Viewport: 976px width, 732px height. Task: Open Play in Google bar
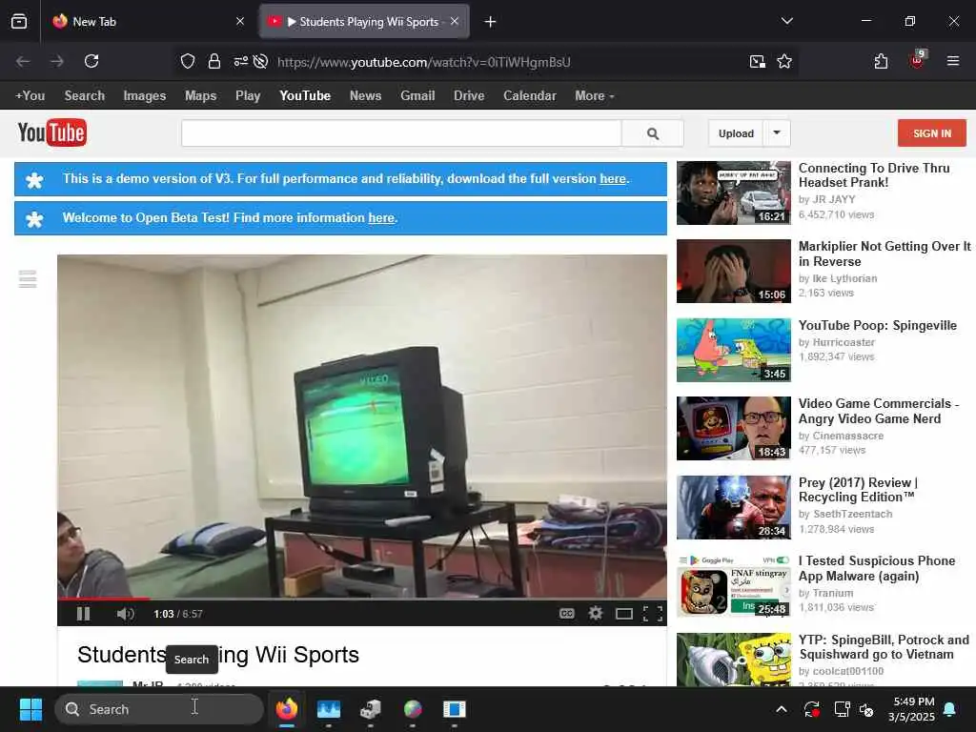click(248, 96)
